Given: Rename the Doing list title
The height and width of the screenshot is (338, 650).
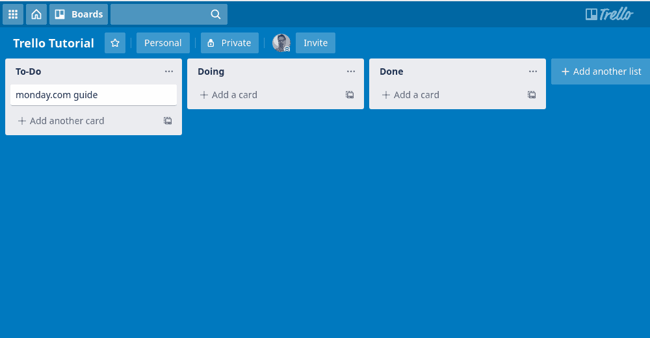Looking at the screenshot, I should [211, 71].
